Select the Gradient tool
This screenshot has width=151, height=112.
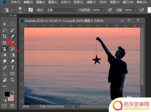pyautogui.click(x=12, y=55)
